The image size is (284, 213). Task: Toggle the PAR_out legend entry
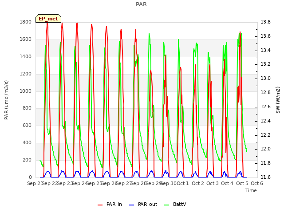click(x=143, y=205)
